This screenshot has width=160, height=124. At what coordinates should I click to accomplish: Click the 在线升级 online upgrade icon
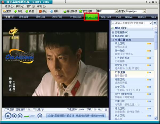click(70, 11)
